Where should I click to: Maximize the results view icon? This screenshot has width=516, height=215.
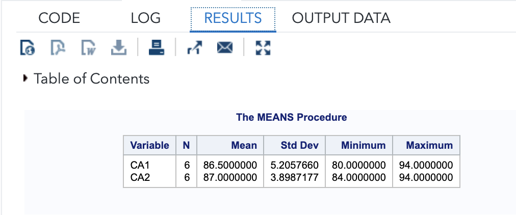point(263,48)
